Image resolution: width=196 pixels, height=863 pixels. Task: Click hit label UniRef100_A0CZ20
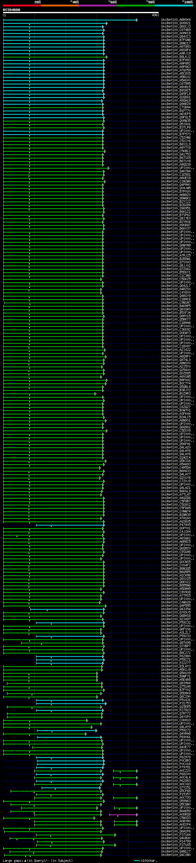pyautogui.click(x=175, y=771)
